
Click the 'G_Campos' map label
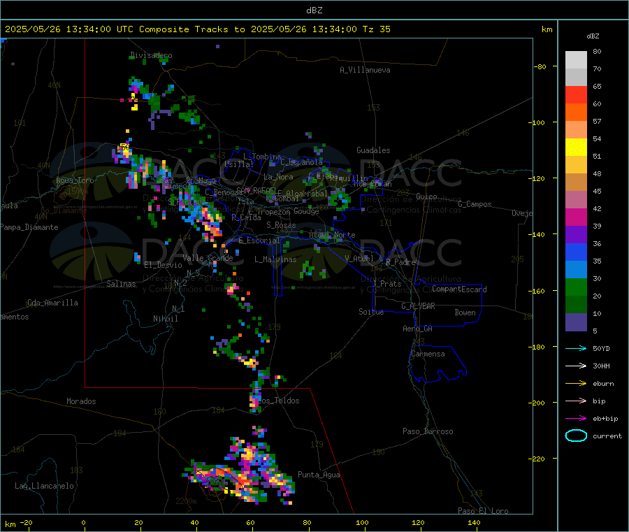pyautogui.click(x=475, y=204)
